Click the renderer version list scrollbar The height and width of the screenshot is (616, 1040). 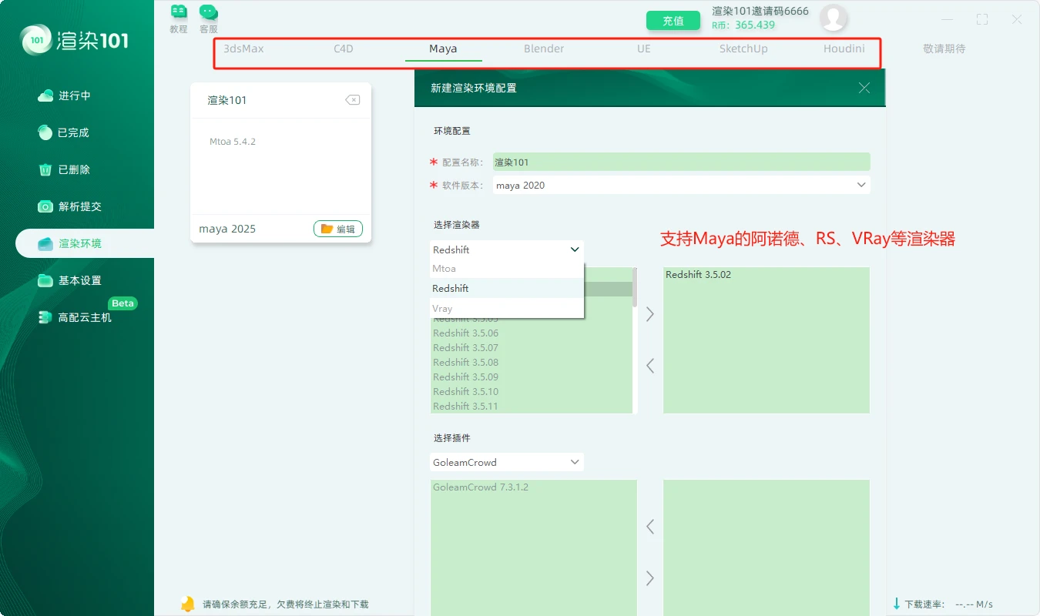(x=635, y=286)
